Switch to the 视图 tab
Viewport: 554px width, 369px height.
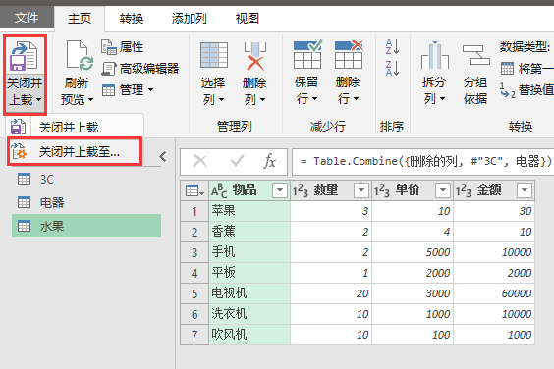tap(248, 18)
